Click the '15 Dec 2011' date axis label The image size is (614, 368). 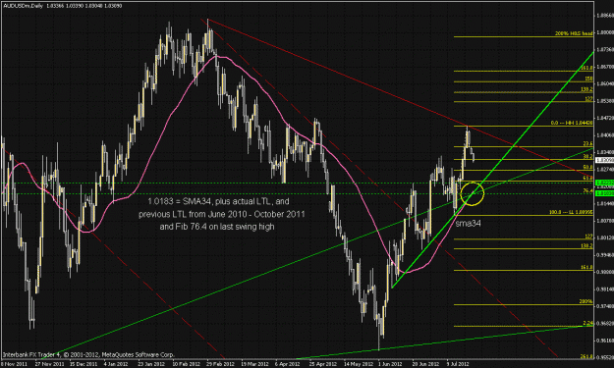[x=84, y=364]
